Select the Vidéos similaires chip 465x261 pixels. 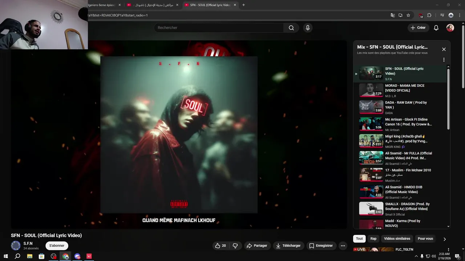pos(397,239)
